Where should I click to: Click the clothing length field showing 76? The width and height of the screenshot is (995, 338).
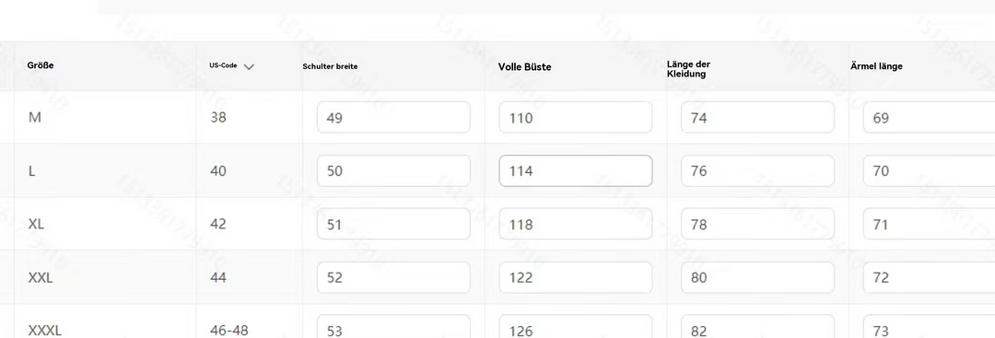[x=757, y=170]
